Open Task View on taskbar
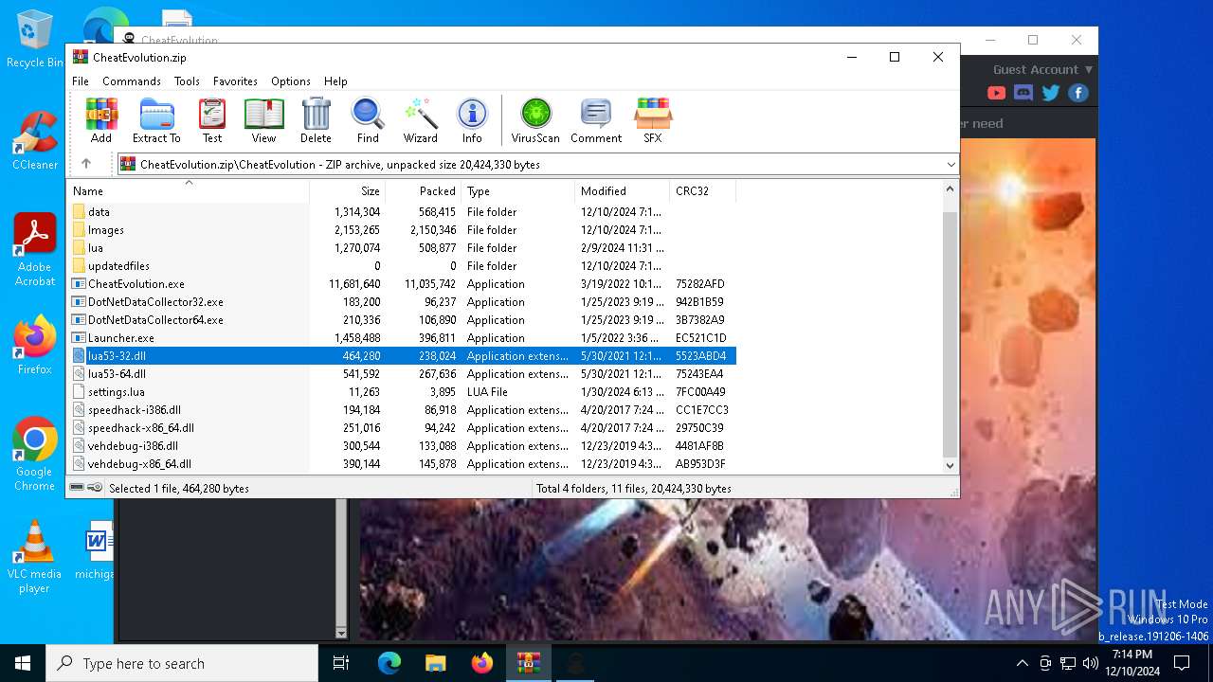The image size is (1213, 682). pos(341,663)
